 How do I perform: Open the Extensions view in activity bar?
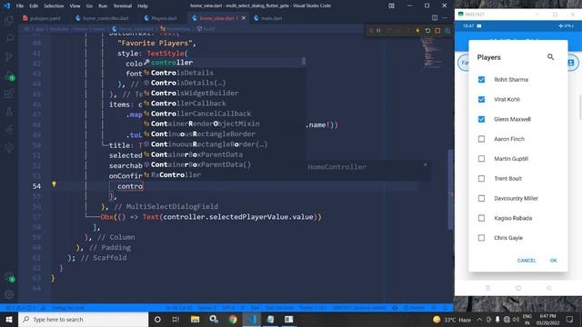click(9, 94)
